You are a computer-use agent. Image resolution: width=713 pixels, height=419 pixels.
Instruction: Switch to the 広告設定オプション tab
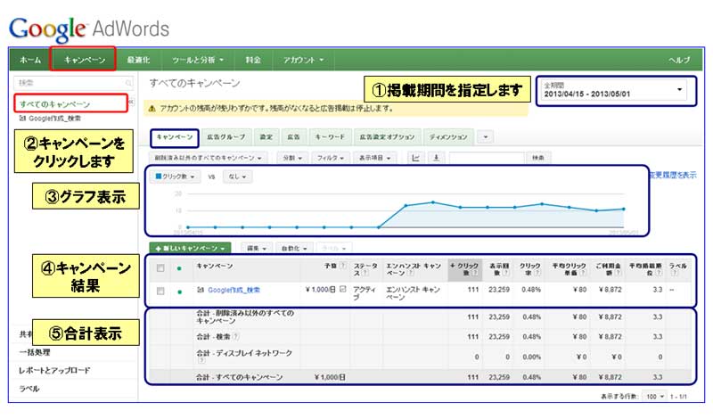tap(387, 137)
